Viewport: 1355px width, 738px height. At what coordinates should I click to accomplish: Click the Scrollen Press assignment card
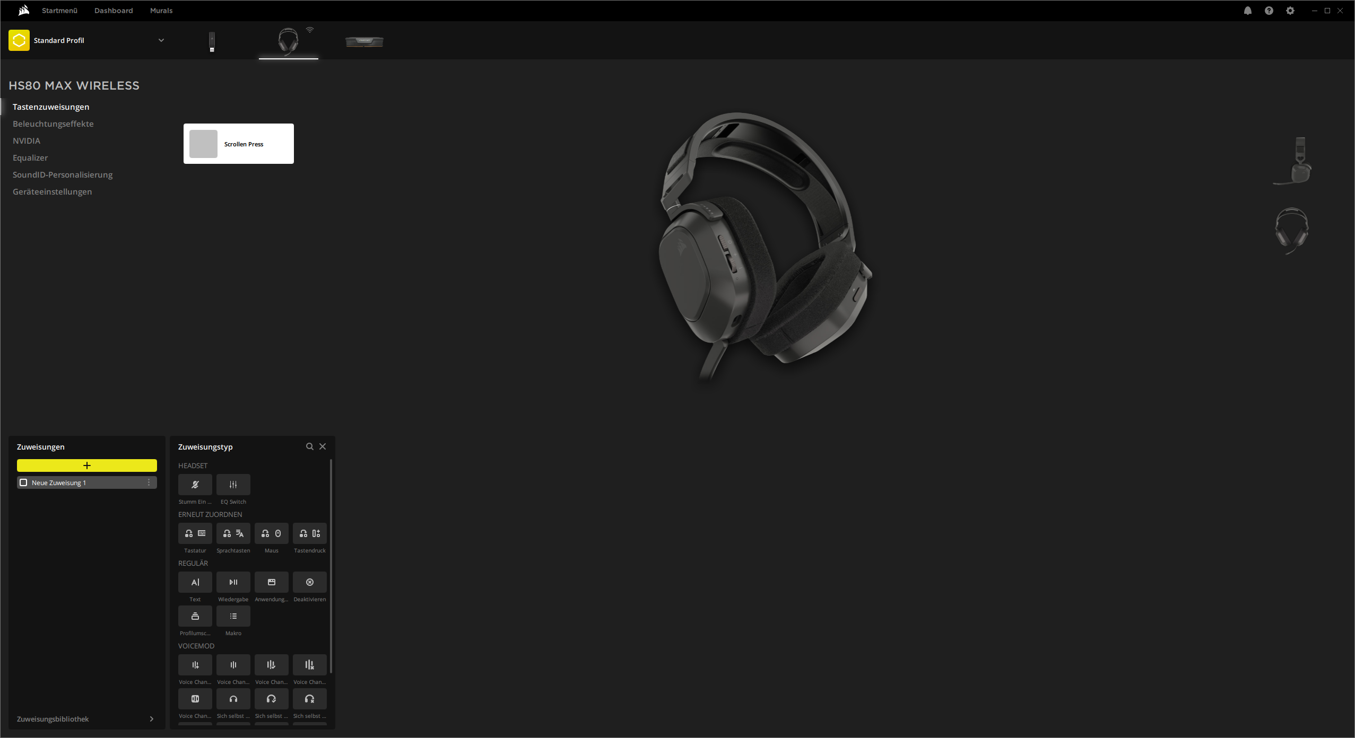coord(238,143)
